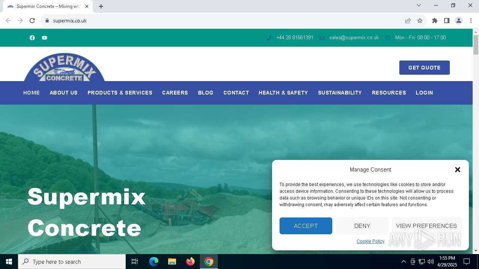Image resolution: width=479 pixels, height=269 pixels.
Task: Click the scrollbar down arrow
Action: 476,251
